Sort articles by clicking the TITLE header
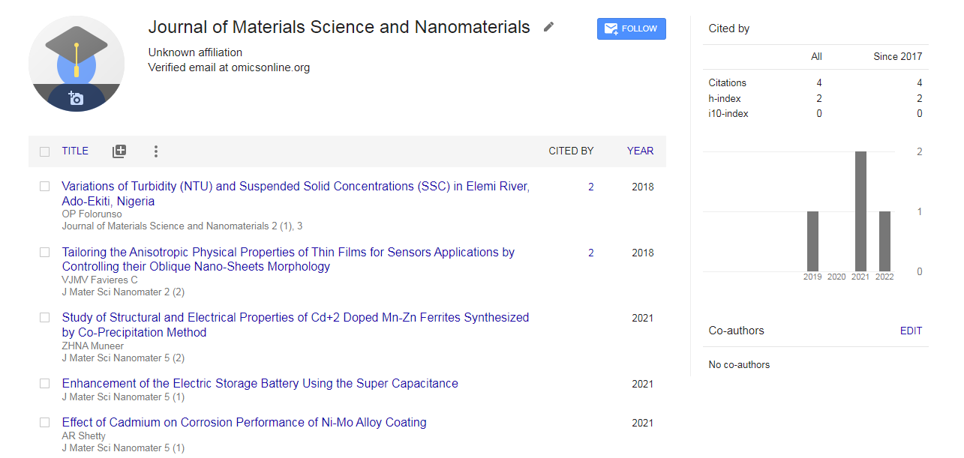This screenshot has height=458, width=964. click(75, 151)
